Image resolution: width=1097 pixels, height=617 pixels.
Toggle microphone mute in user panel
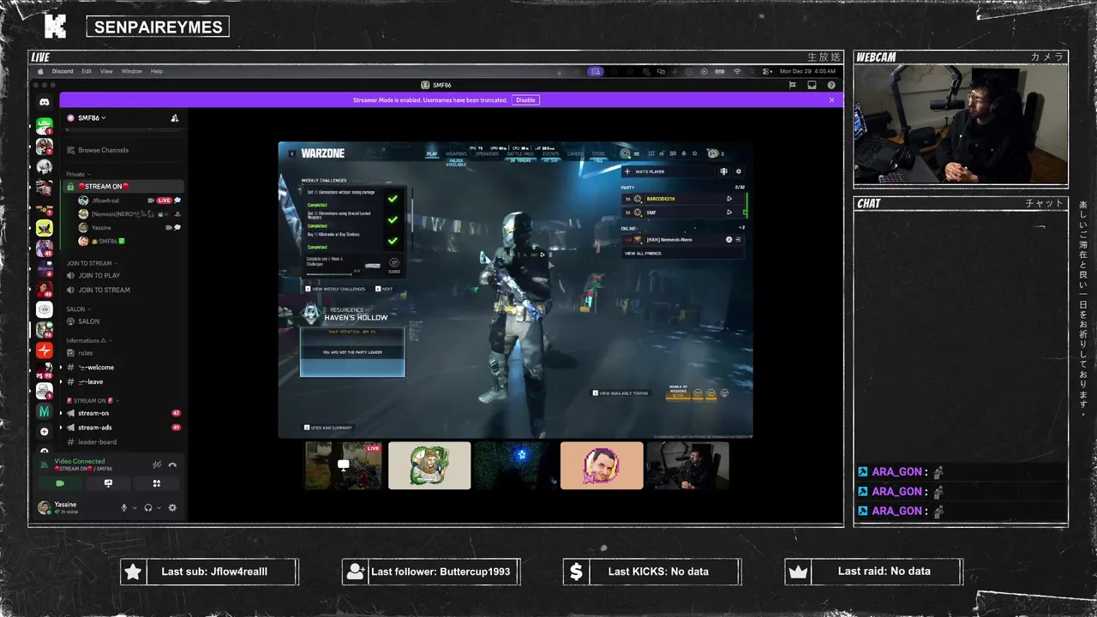(x=124, y=507)
